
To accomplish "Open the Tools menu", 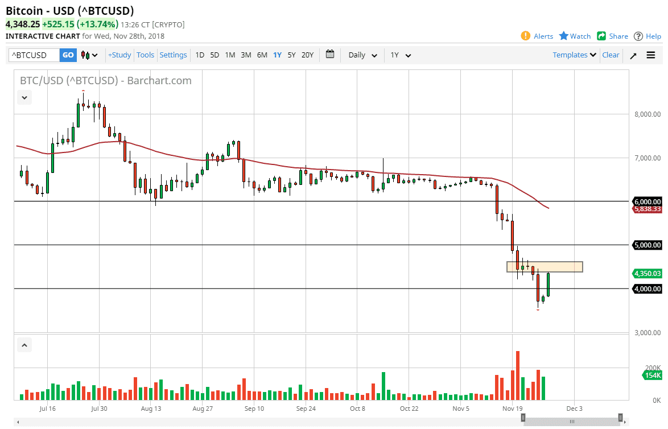I will click(x=145, y=55).
